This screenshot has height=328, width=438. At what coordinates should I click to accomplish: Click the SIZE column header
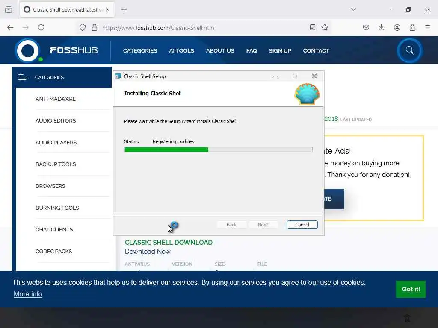[x=219, y=264]
